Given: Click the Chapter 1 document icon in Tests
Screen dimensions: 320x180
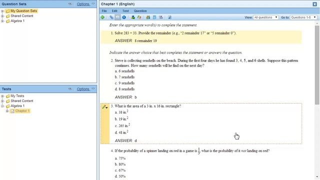Looking at the screenshot, I should tap(12, 111).
